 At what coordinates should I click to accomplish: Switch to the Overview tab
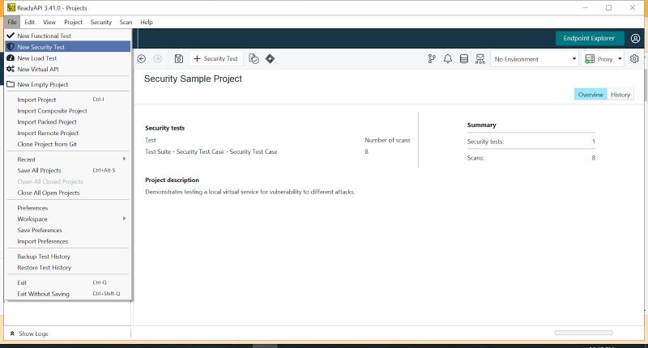click(x=590, y=95)
